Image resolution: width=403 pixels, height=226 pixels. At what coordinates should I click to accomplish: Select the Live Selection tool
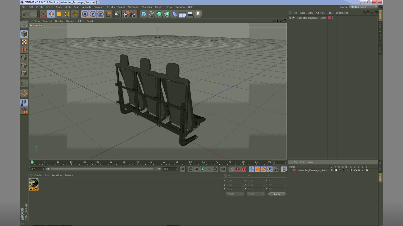click(43, 14)
